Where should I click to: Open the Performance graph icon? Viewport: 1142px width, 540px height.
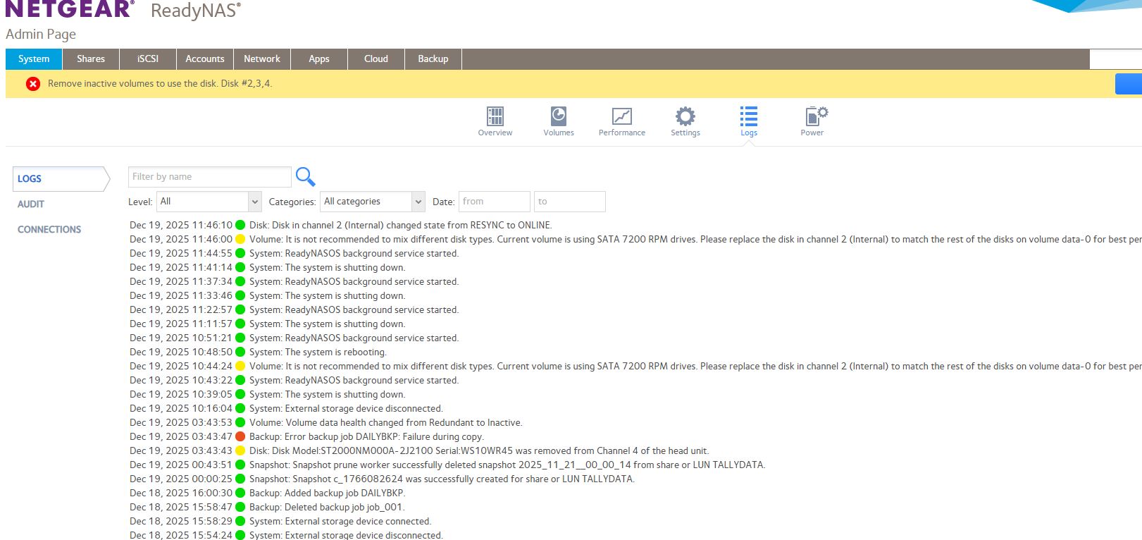click(621, 116)
